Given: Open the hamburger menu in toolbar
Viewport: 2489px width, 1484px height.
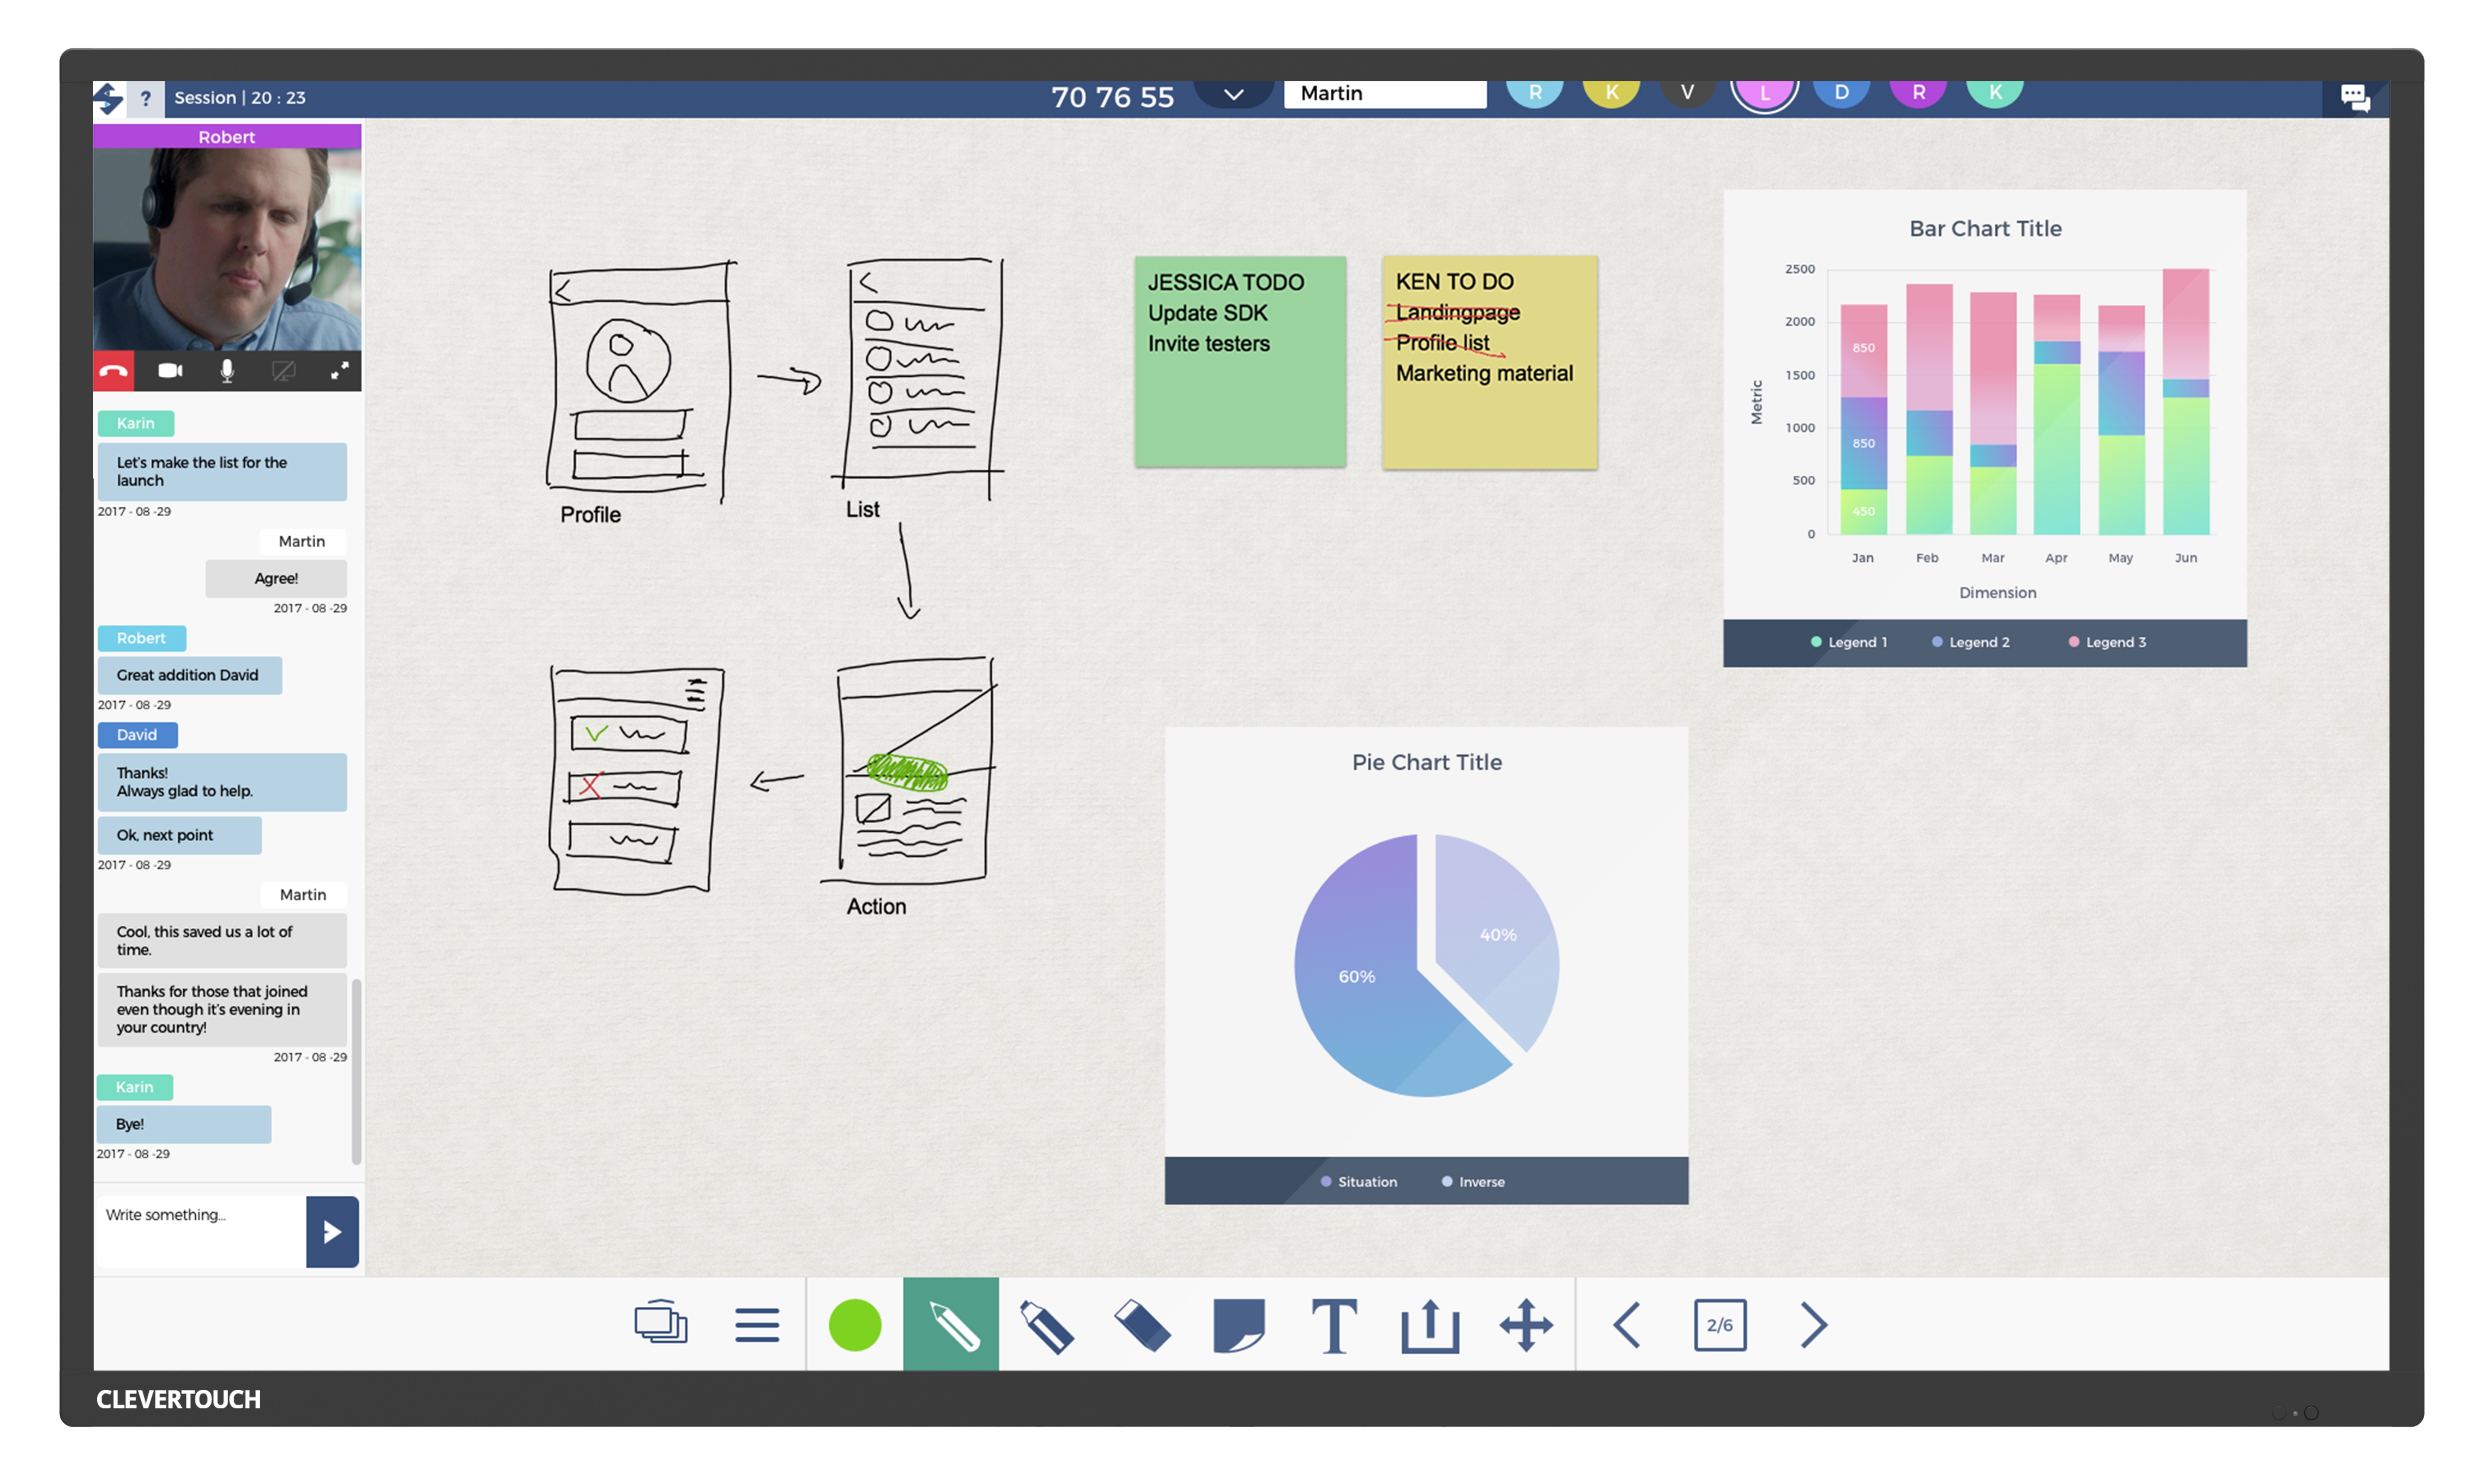Looking at the screenshot, I should [x=757, y=1325].
